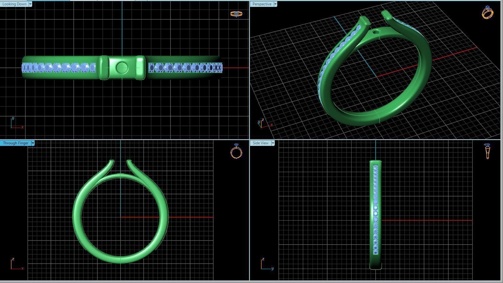Select the Through Finger viewport label
Screen dimensions: 503x283
[16, 143]
